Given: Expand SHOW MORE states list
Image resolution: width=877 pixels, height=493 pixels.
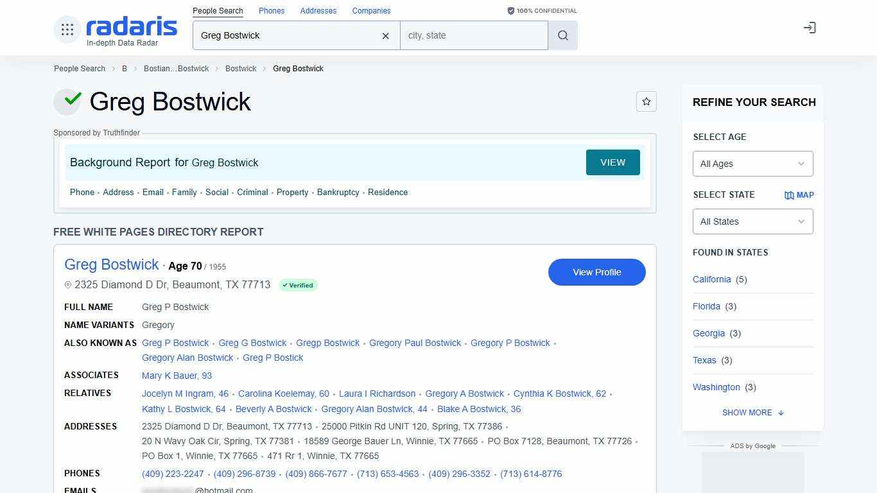Looking at the screenshot, I should 752,413.
